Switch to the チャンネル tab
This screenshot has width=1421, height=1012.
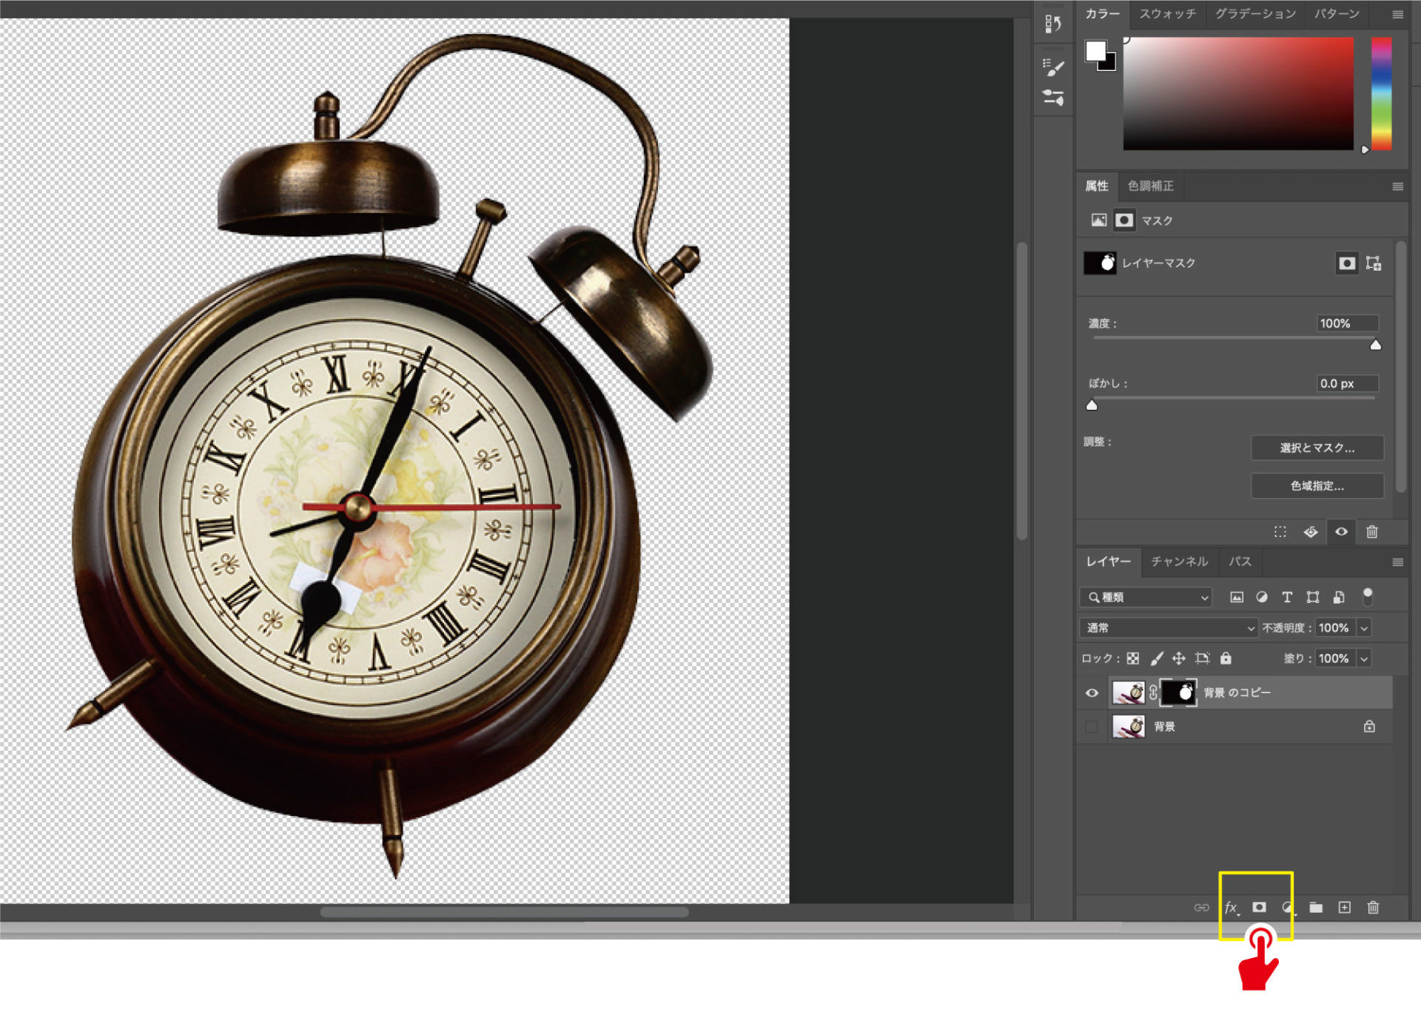pos(1179,561)
